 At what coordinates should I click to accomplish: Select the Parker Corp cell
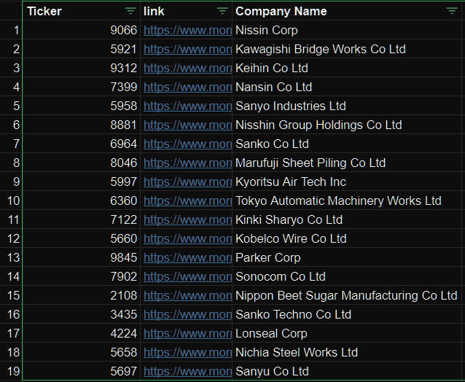268,258
